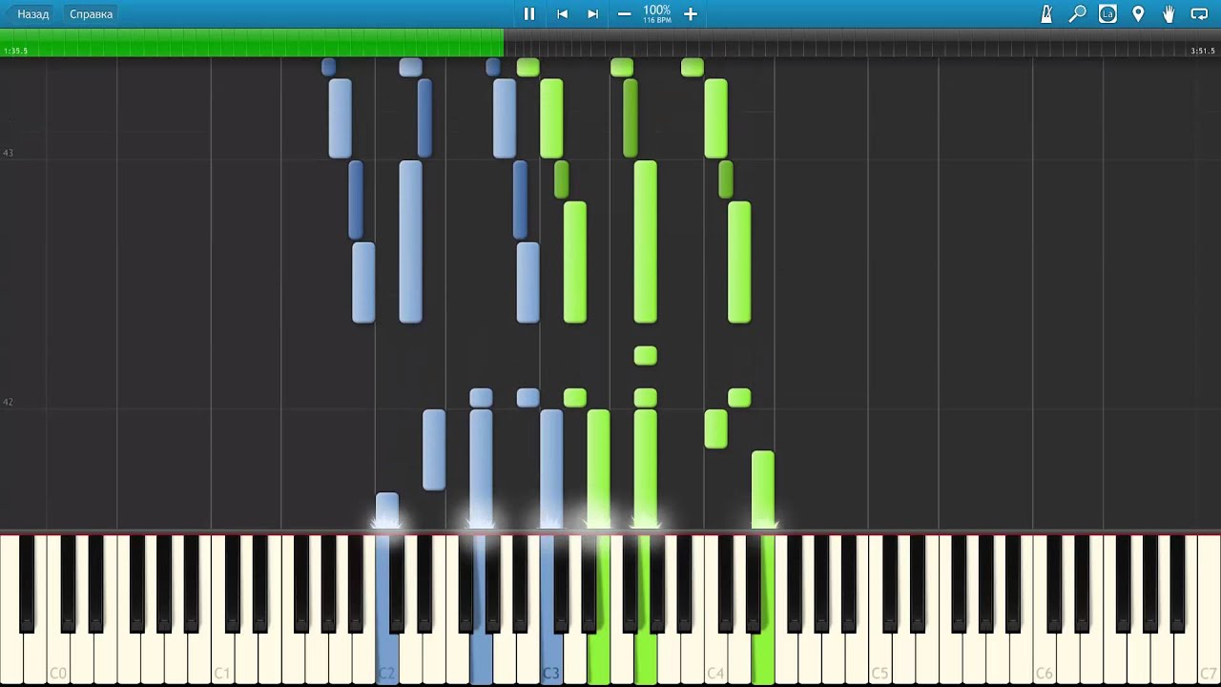Click the measure number 43 marker
This screenshot has height=687, width=1221.
tap(8, 153)
